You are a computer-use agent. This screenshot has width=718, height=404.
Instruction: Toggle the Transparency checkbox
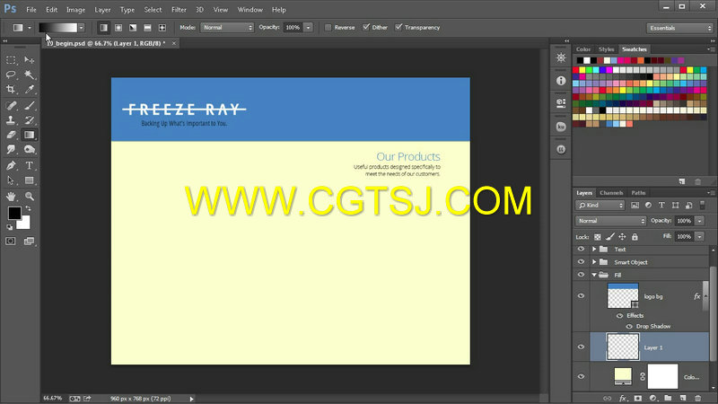click(x=398, y=28)
